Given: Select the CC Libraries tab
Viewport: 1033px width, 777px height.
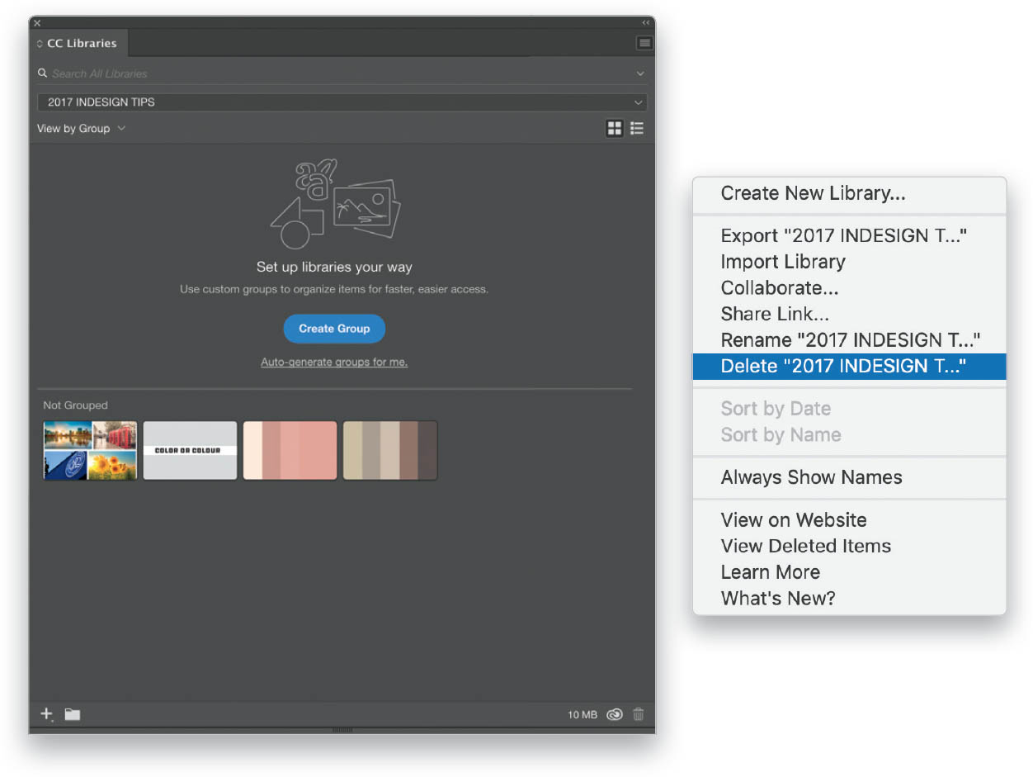Looking at the screenshot, I should pos(79,43).
